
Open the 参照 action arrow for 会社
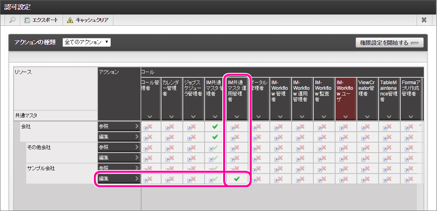click(137, 126)
